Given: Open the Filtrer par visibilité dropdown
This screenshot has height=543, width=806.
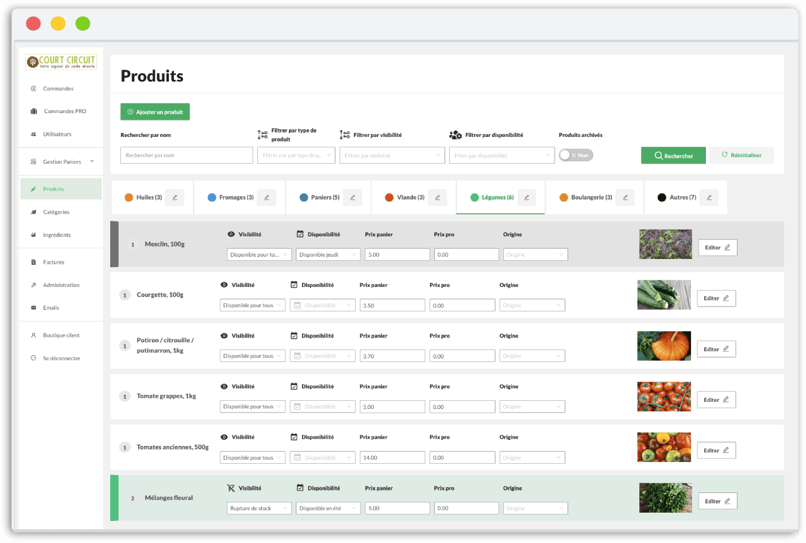Looking at the screenshot, I should tap(392, 155).
